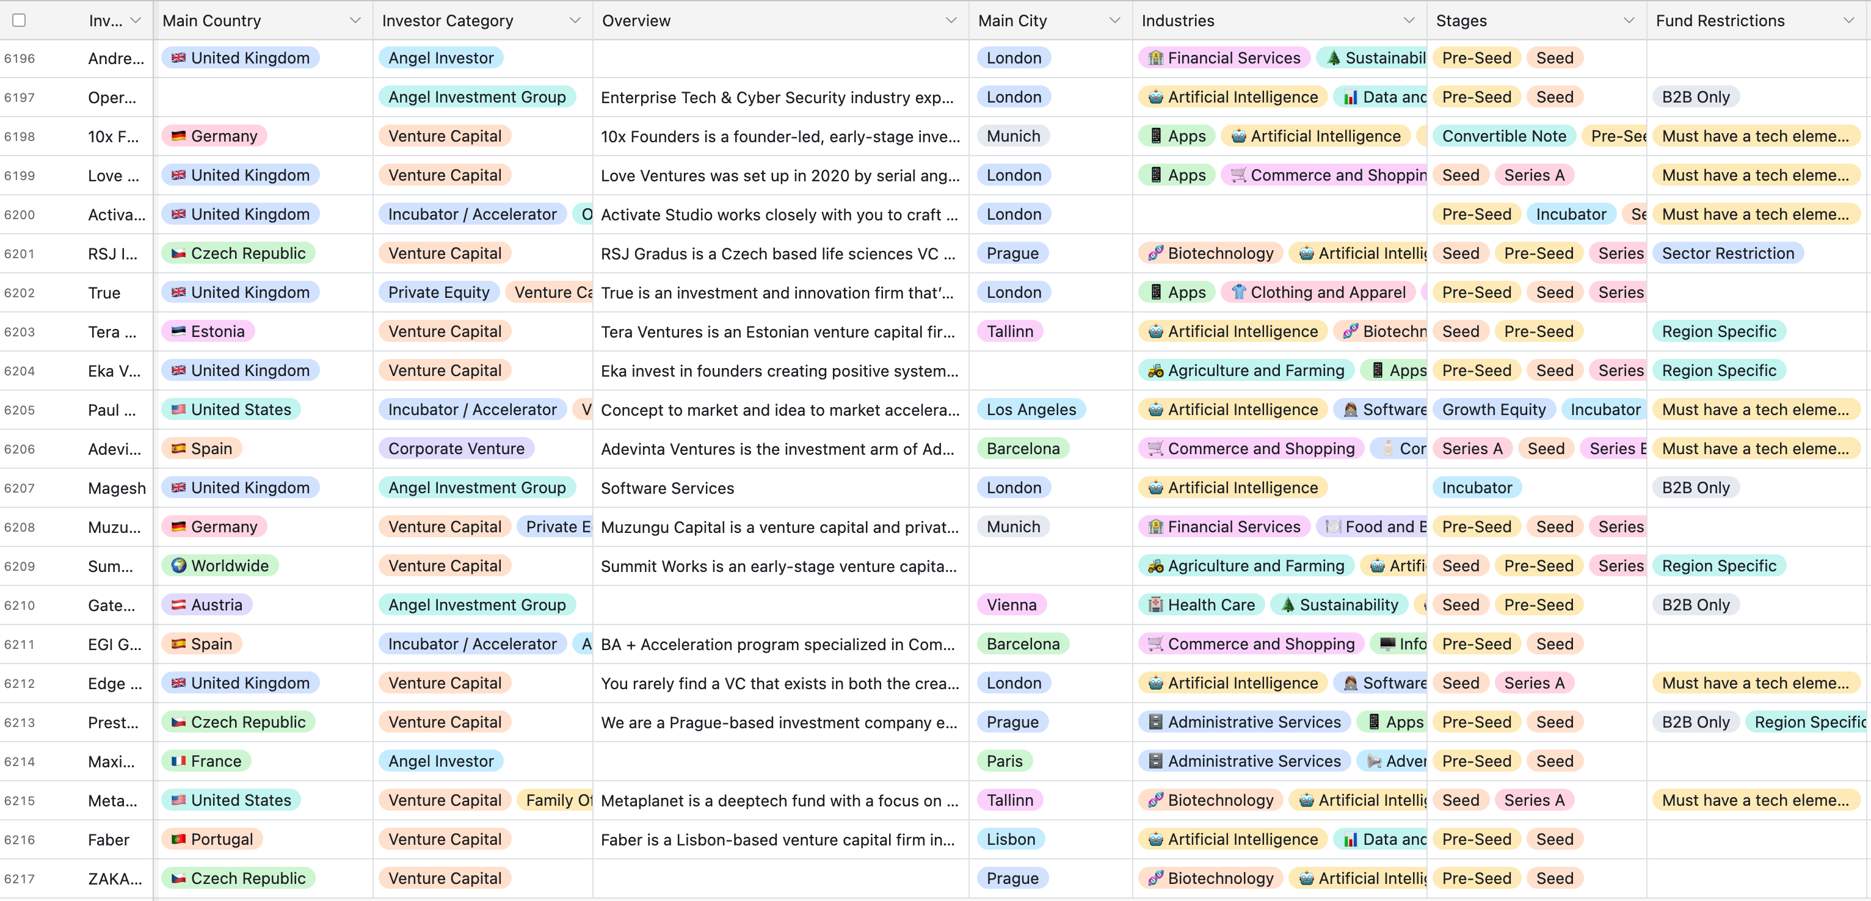Open the Fund Restrictions column dropdown

tap(1848, 20)
